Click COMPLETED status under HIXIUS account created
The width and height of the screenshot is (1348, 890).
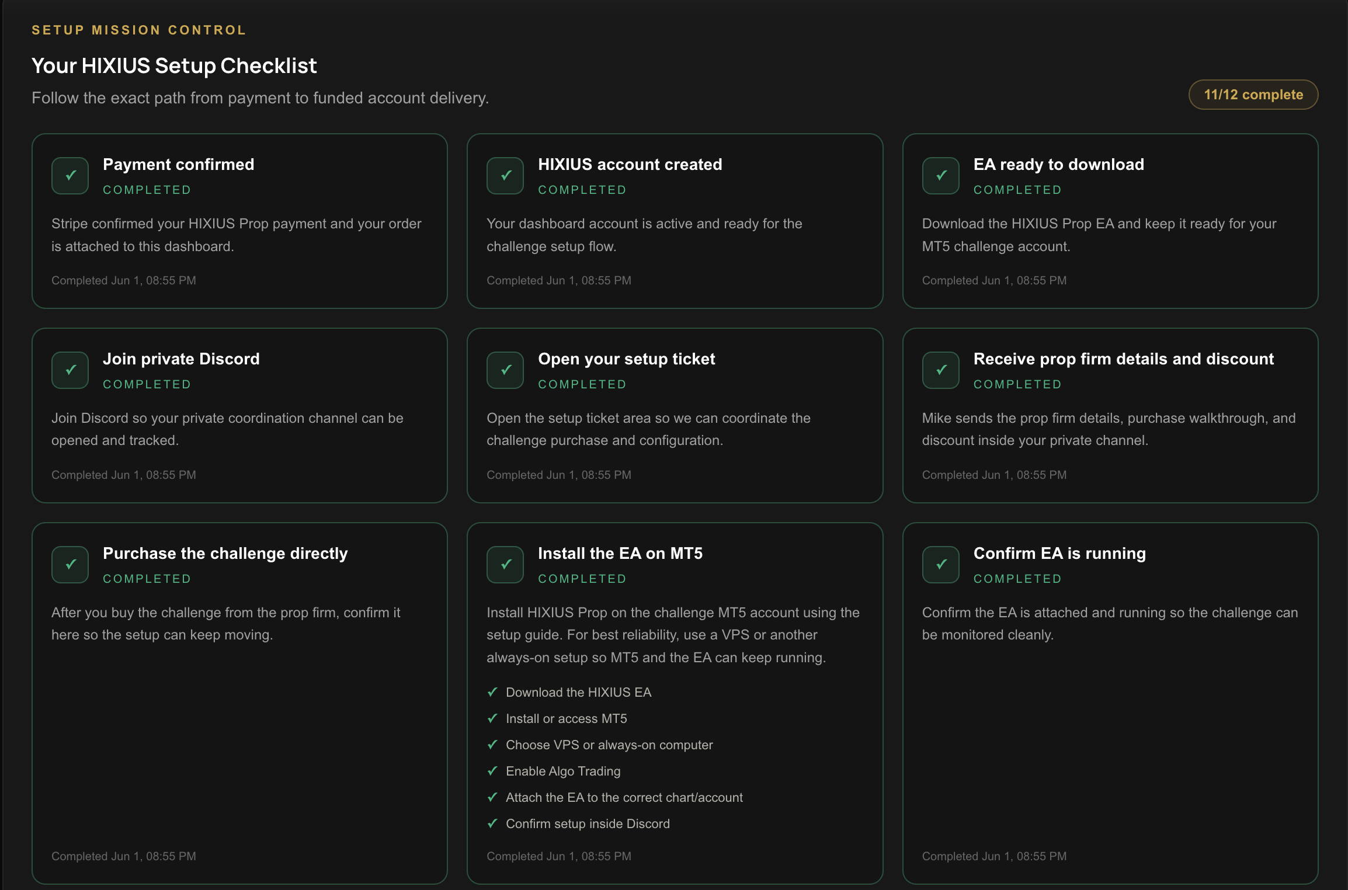[x=582, y=190]
